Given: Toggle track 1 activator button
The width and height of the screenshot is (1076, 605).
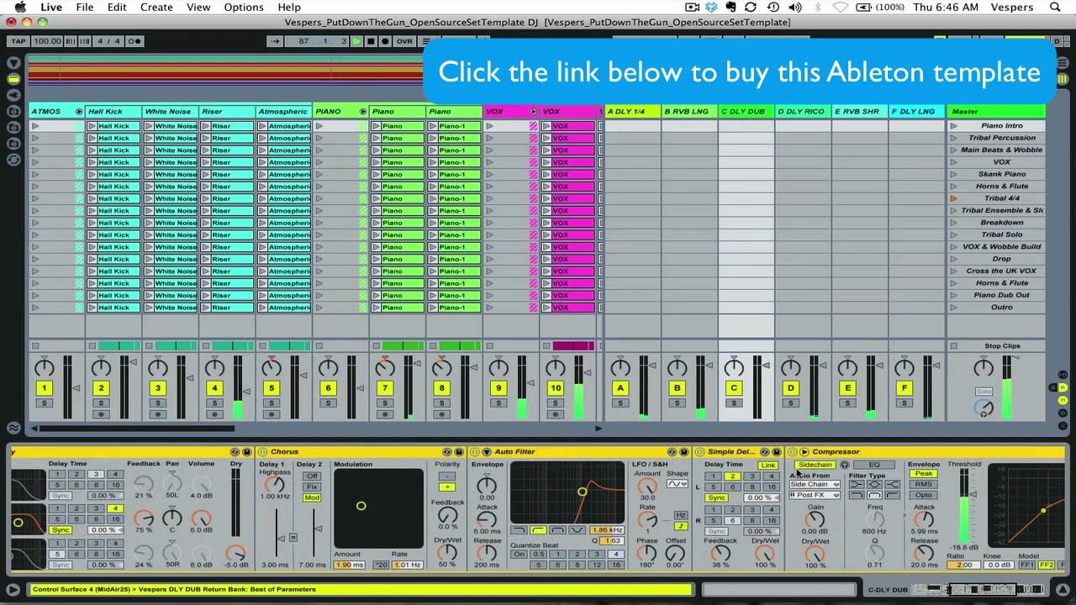Looking at the screenshot, I should (x=44, y=388).
